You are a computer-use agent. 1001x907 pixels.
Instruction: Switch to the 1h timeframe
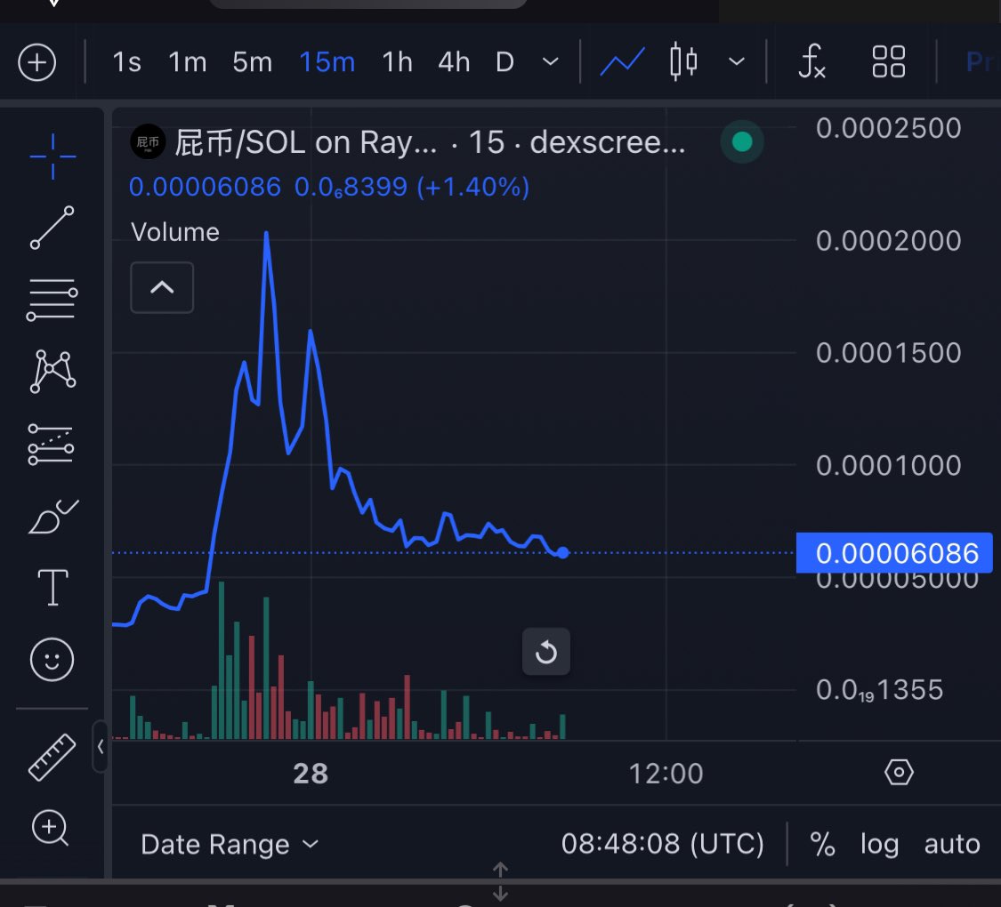click(x=396, y=61)
